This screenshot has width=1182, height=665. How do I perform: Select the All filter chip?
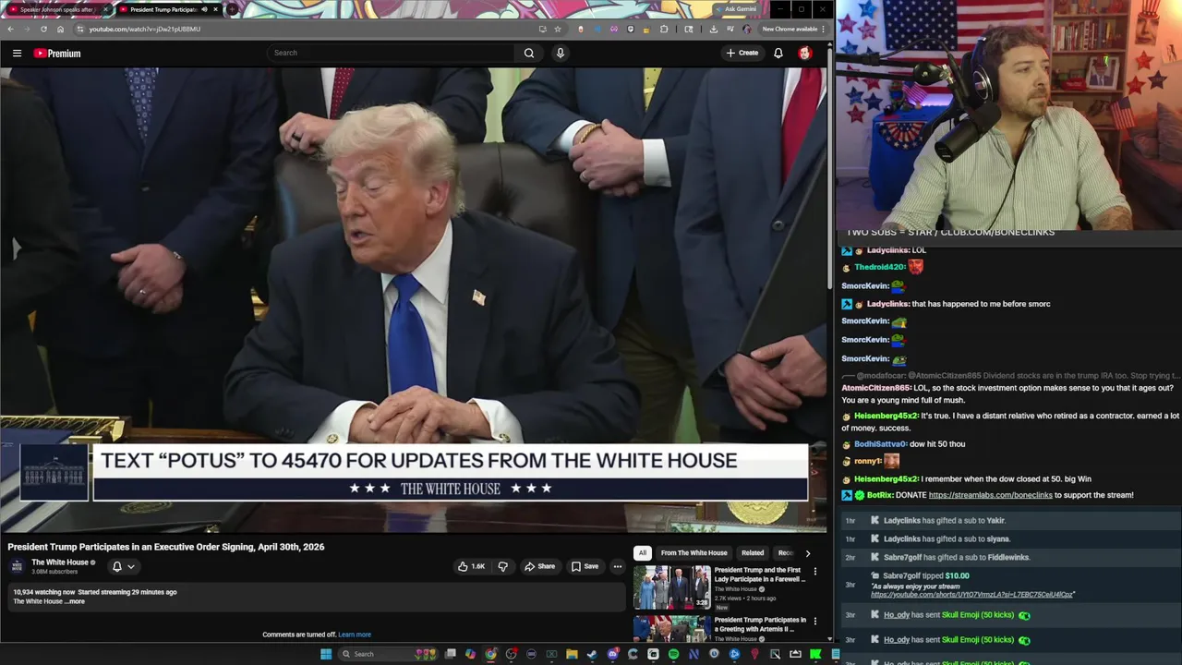coord(642,552)
